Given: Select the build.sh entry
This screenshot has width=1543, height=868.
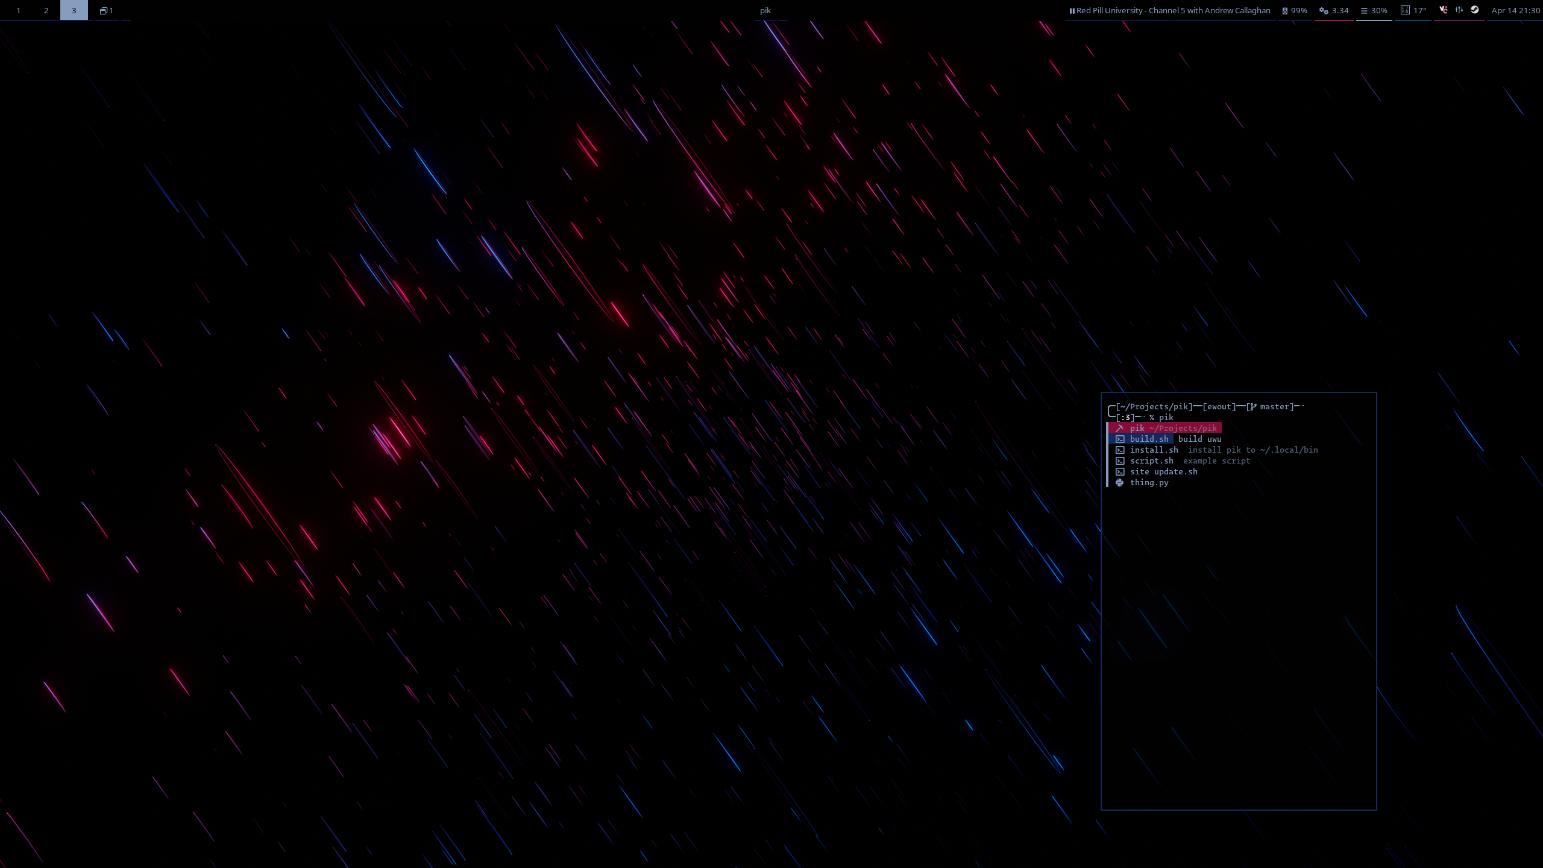Looking at the screenshot, I should (x=1149, y=439).
